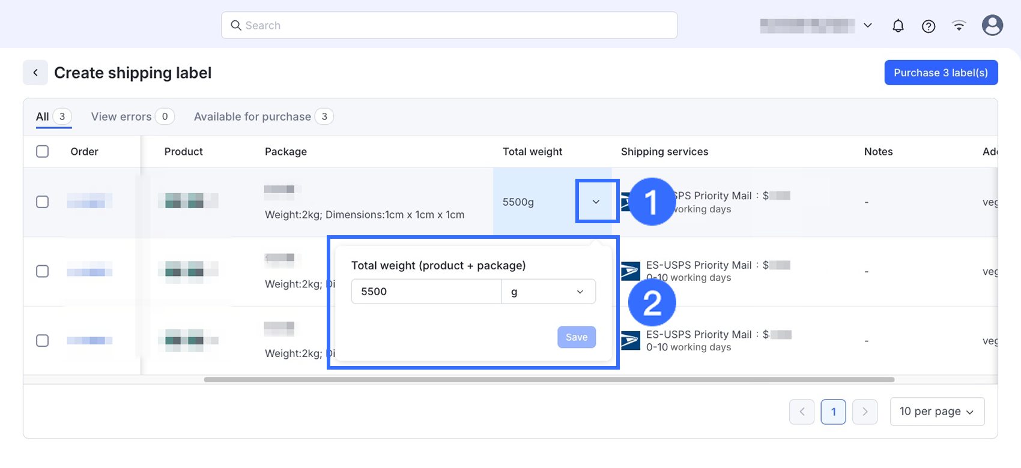The height and width of the screenshot is (468, 1021).
Task: Open the '10 per page' dropdown
Action: (x=937, y=412)
